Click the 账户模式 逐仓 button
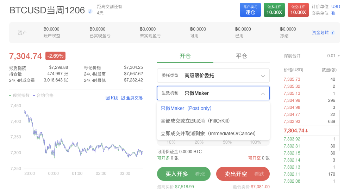This screenshot has width=344, height=190. click(250, 10)
